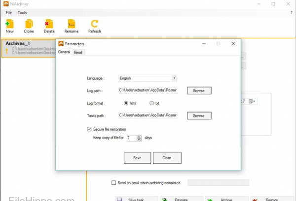Click the Tasks path input field
The height and width of the screenshot is (201, 296).
(148, 115)
